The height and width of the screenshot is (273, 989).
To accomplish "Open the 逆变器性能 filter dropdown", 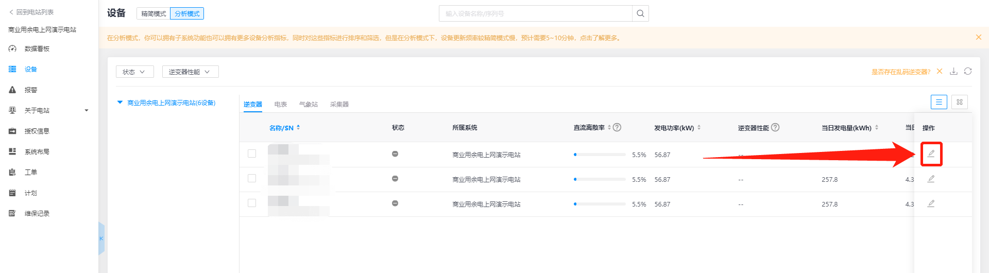I will coord(190,72).
